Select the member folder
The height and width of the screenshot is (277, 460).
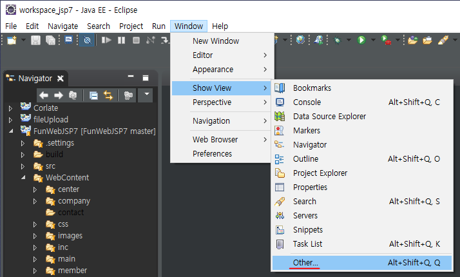click(72, 271)
